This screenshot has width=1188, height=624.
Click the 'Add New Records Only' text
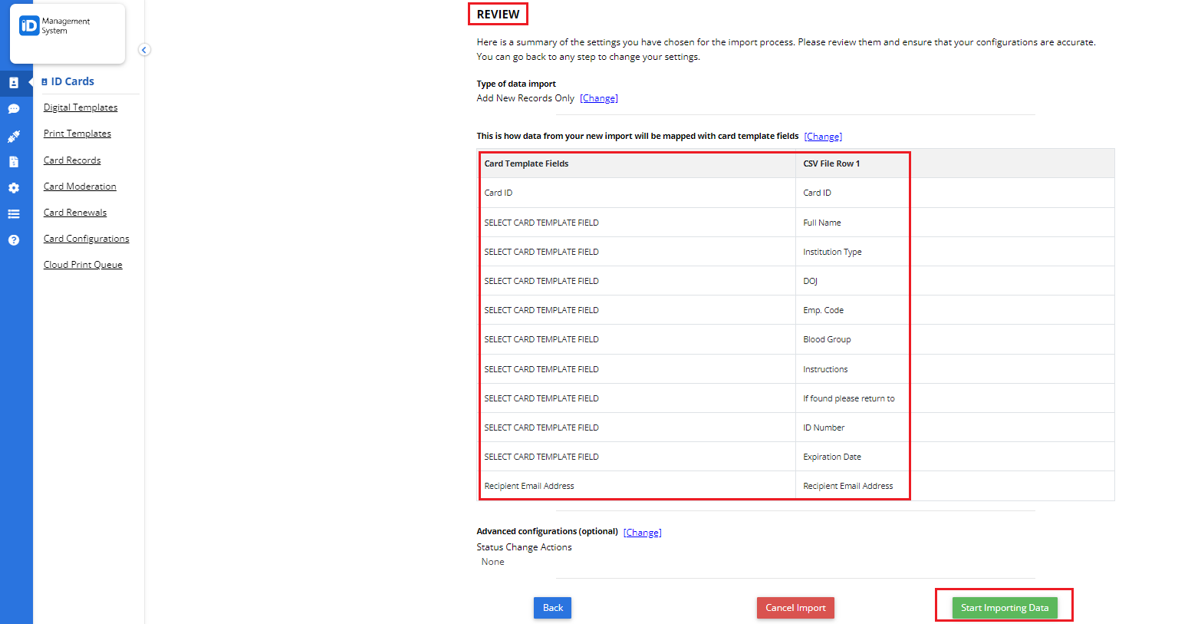click(x=525, y=98)
